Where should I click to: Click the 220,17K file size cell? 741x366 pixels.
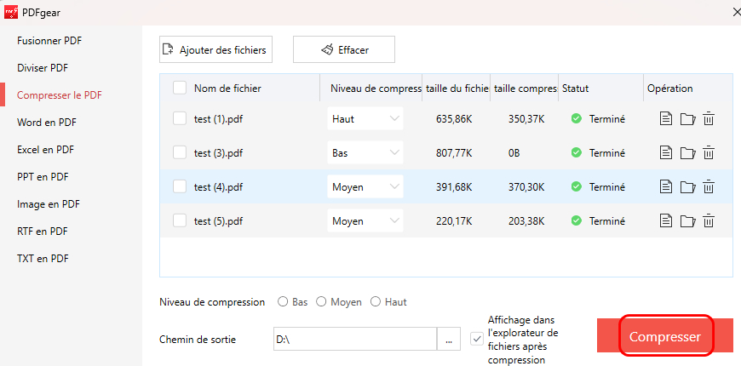click(x=454, y=220)
